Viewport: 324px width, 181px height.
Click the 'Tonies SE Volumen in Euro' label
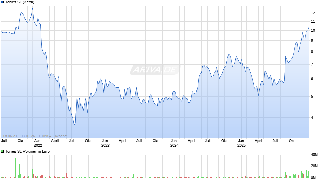pyautogui.click(x=27, y=151)
